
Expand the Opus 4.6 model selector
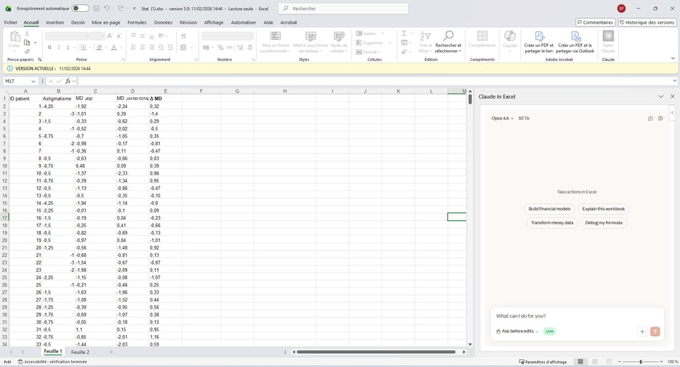(503, 118)
